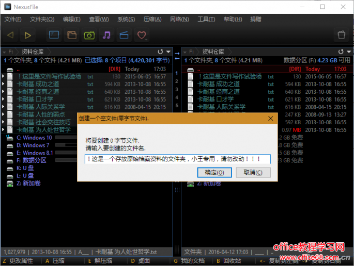Close the create empty file dialog
The width and height of the screenshot is (354, 266).
pos(270,119)
